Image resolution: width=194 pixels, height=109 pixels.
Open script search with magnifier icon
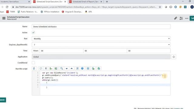pos(62,68)
